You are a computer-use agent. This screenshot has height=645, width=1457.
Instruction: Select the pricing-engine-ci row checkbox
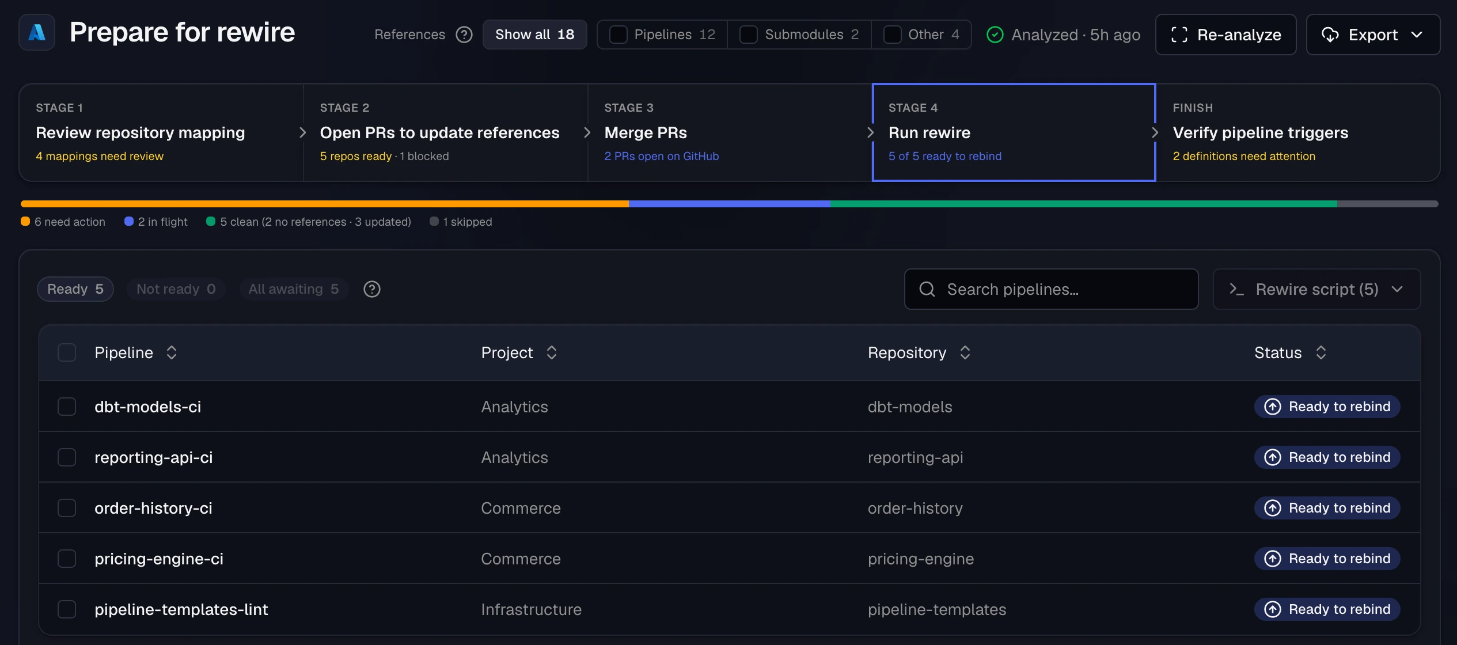click(67, 559)
